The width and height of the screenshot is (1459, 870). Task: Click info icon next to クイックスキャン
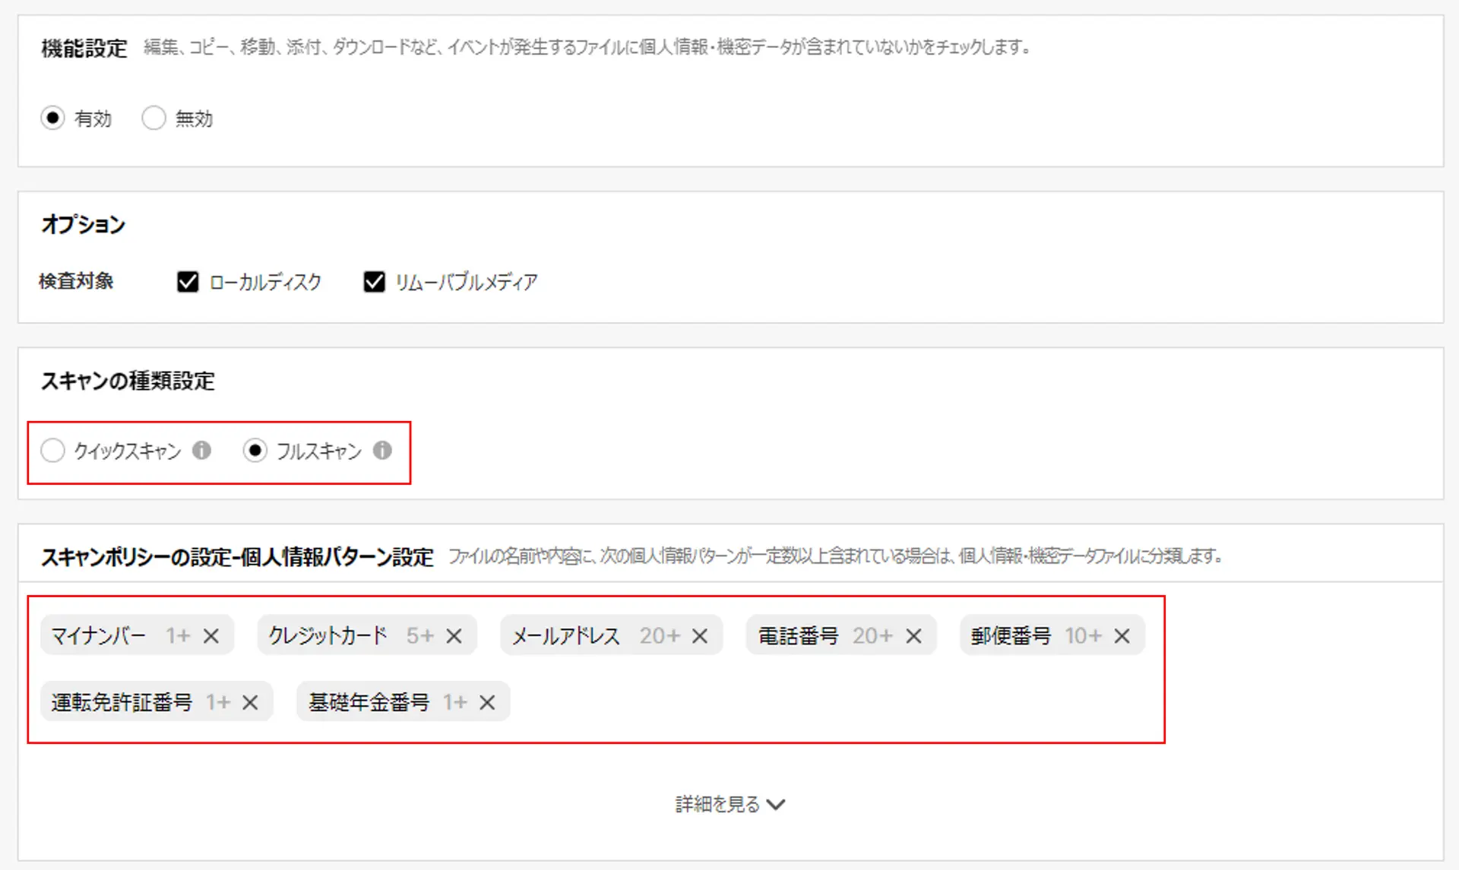[201, 451]
